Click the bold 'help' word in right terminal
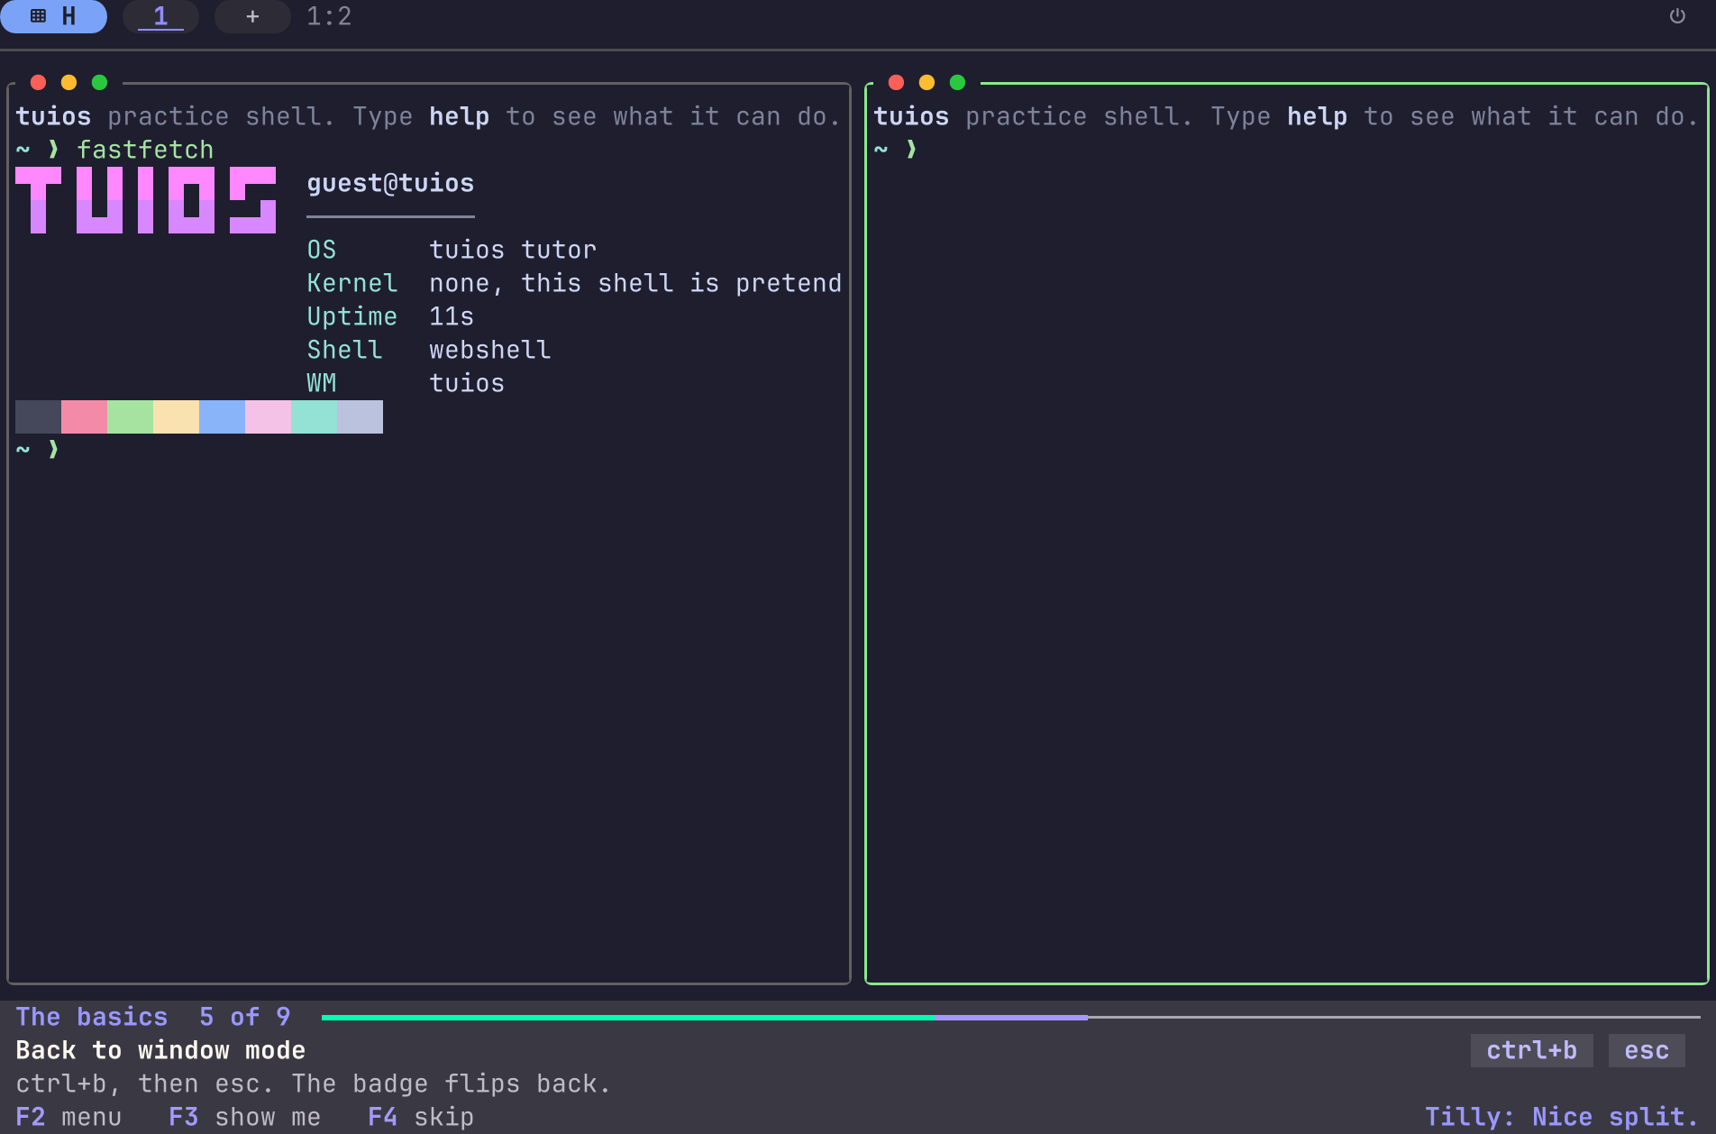 point(1317,116)
